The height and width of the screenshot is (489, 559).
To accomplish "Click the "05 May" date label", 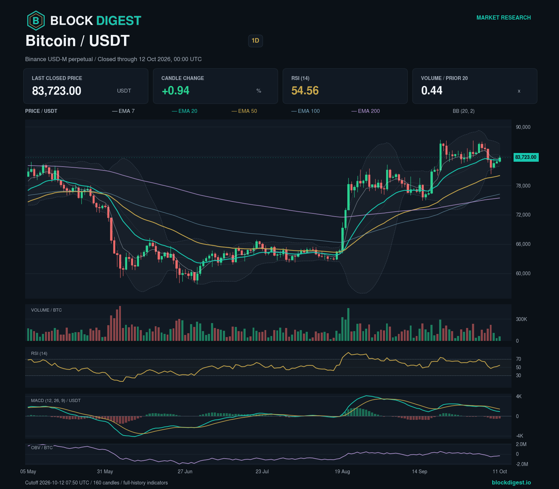I will pyautogui.click(x=28, y=472).
